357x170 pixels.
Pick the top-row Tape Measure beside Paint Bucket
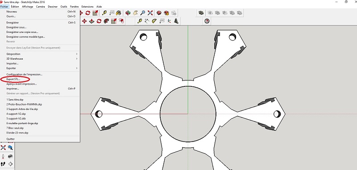[x=104, y=13]
